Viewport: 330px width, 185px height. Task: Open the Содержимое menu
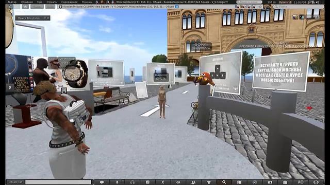click(69, 2)
